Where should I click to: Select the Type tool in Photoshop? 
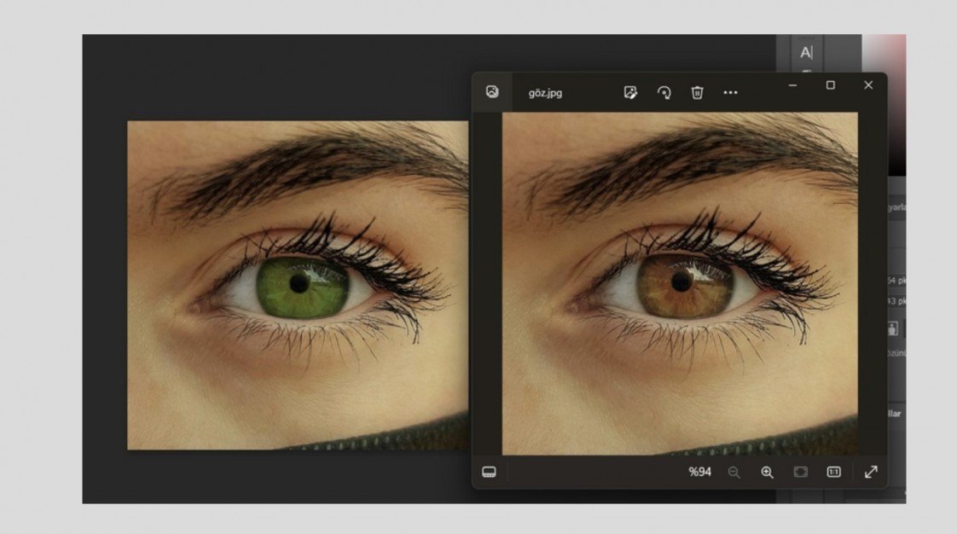coord(806,53)
